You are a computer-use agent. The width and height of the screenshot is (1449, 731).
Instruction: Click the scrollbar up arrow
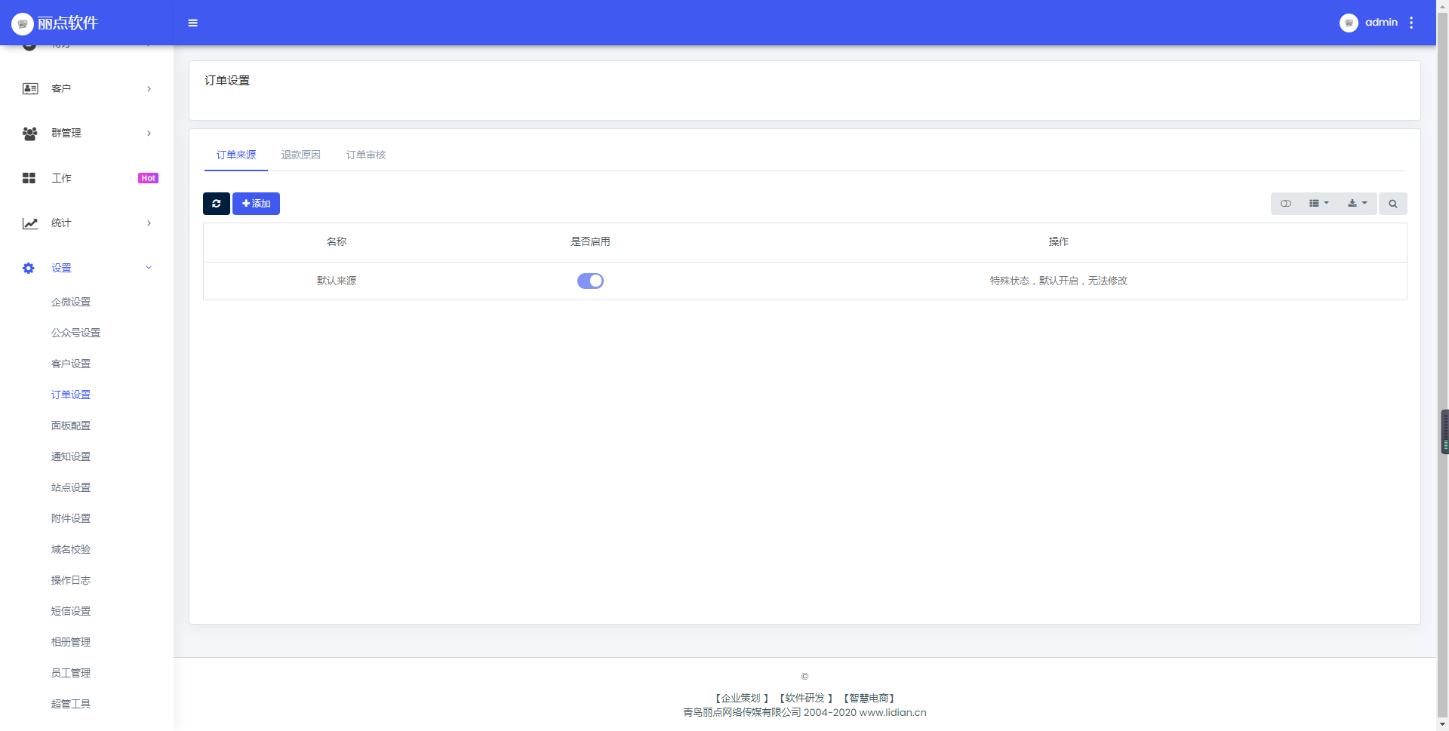click(x=1443, y=6)
